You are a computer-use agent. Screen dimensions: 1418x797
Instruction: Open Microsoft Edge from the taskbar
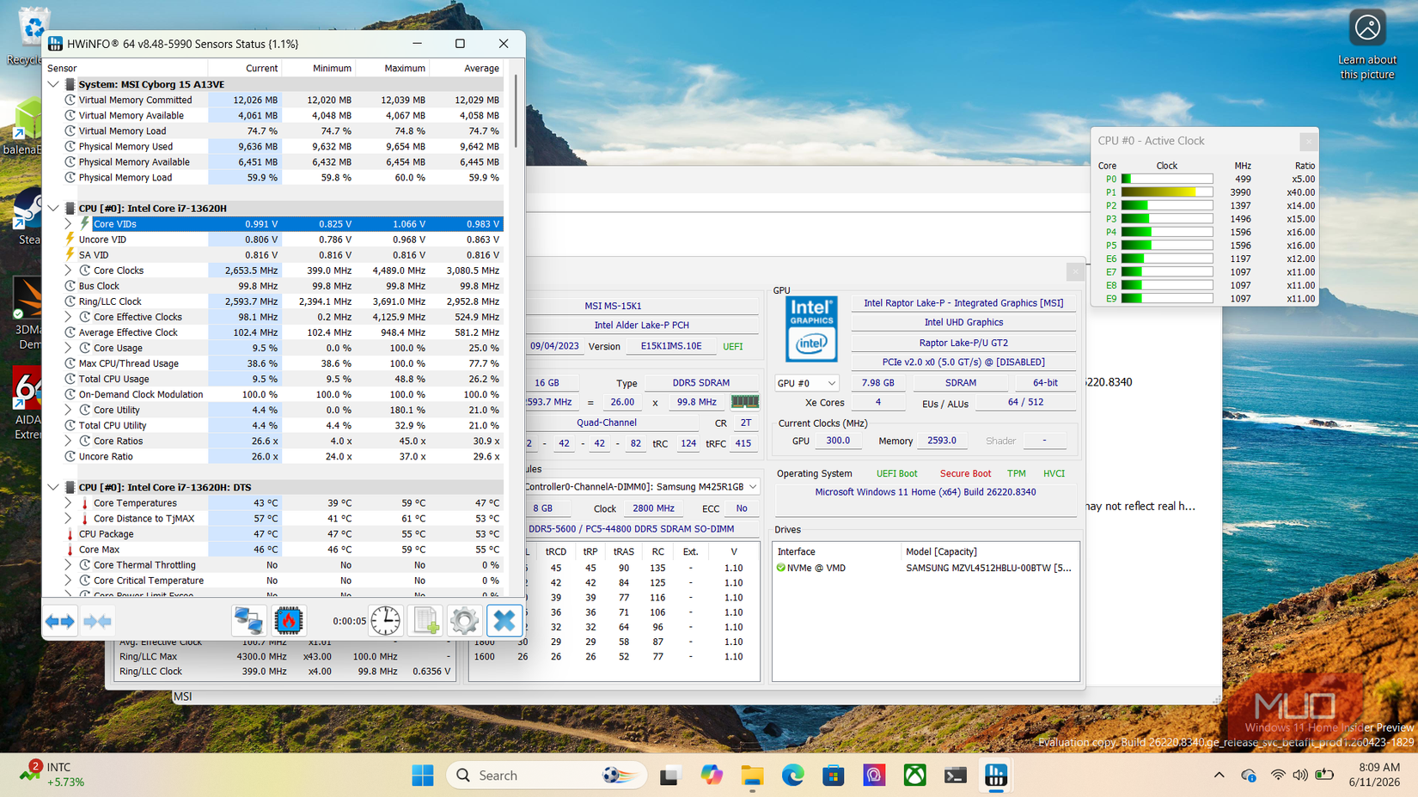792,776
